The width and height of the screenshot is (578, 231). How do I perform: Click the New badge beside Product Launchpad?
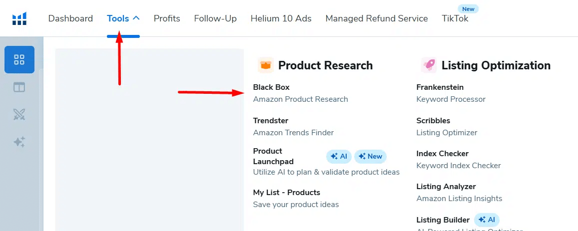point(370,157)
